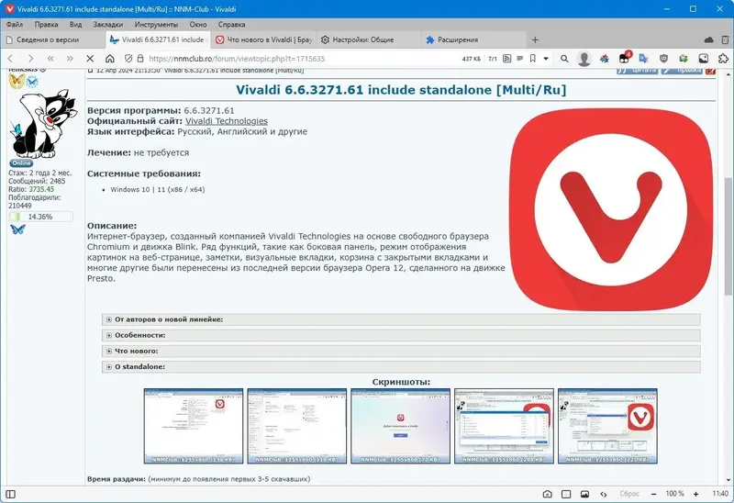Viewport: 734px width, 503px height.
Task: Expand the Что нового section
Action: click(401, 351)
